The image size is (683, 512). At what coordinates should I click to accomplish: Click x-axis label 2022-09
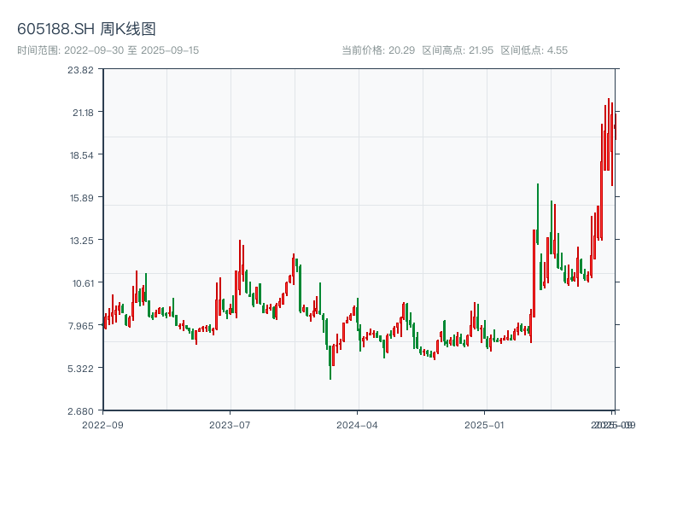coord(102,425)
